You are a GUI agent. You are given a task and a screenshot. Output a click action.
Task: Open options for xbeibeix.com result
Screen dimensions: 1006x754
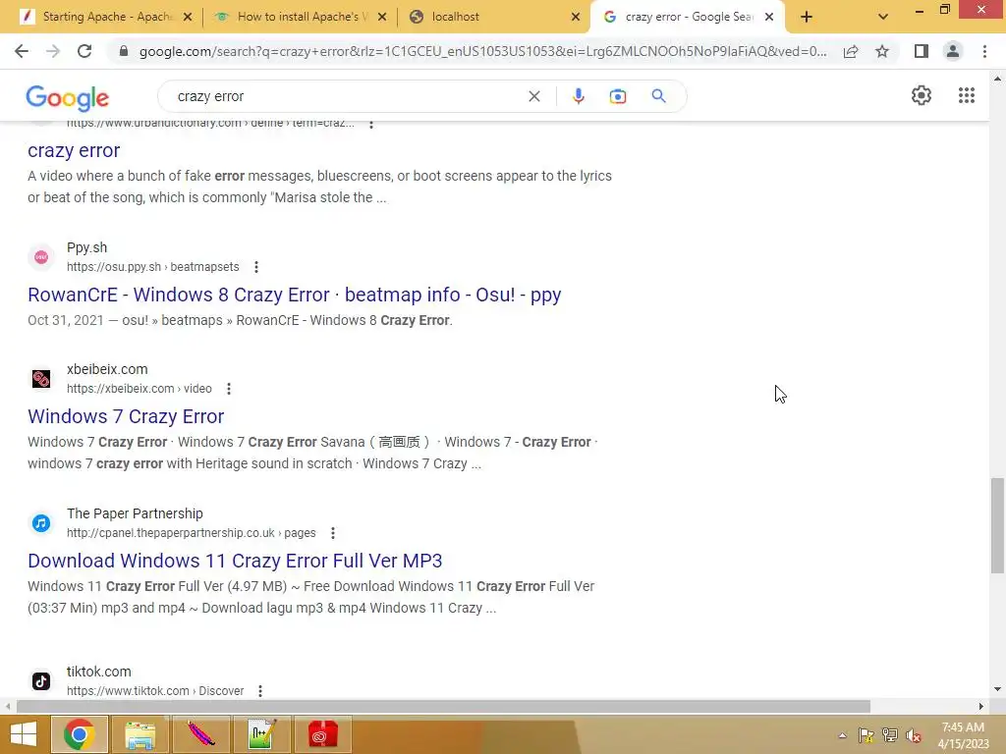[x=228, y=389]
